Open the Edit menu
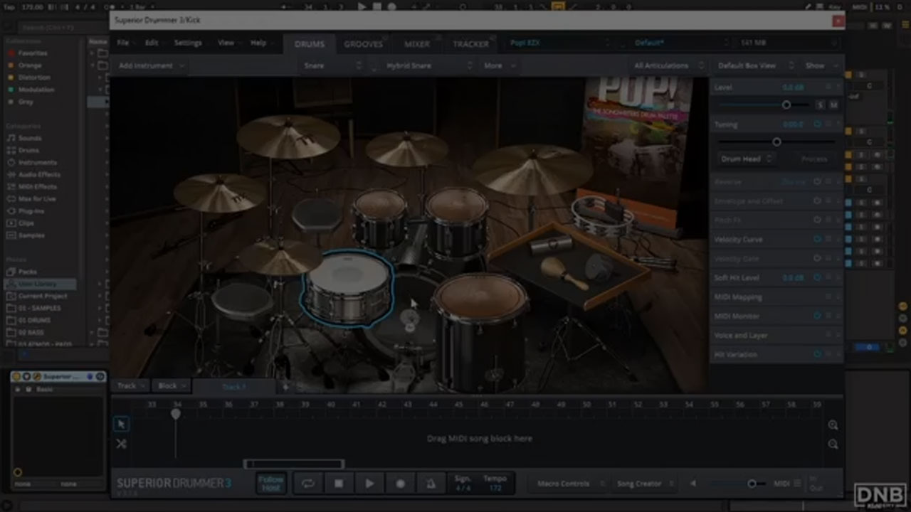Viewport: 911px width, 512px height. point(152,43)
